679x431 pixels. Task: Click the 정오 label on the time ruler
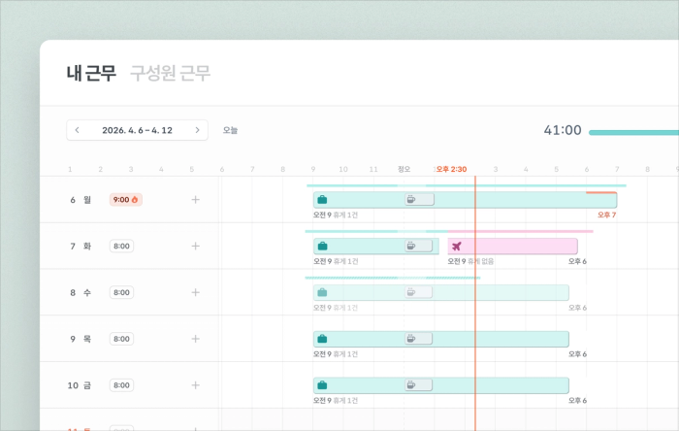point(404,169)
